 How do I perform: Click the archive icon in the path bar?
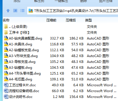31,11
